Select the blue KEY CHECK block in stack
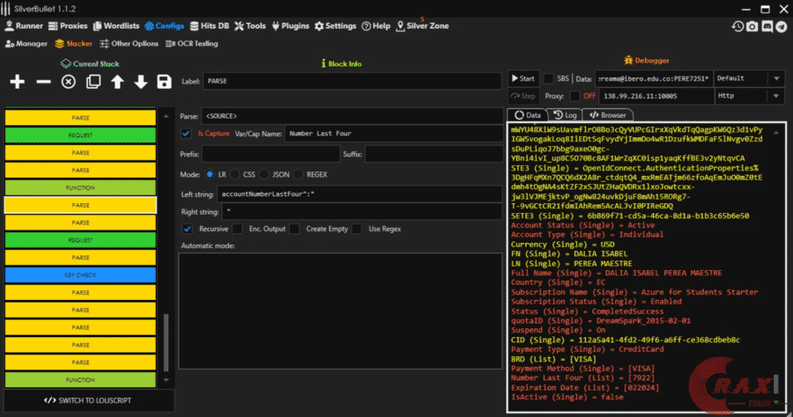The image size is (793, 417). click(81, 274)
